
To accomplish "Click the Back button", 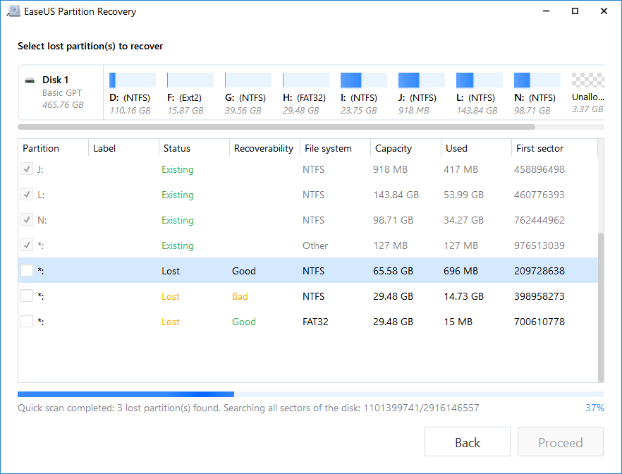I will pos(467,442).
